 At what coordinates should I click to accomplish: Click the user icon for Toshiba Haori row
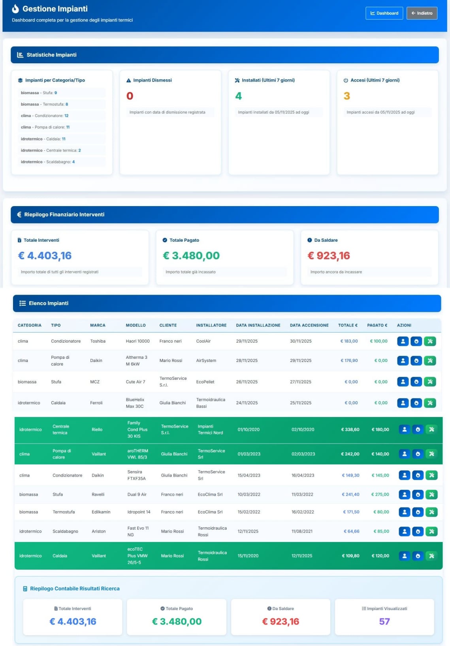(x=403, y=341)
